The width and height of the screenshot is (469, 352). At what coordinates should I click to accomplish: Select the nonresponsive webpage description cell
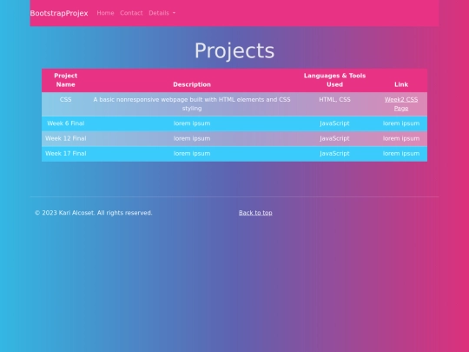tap(192, 104)
